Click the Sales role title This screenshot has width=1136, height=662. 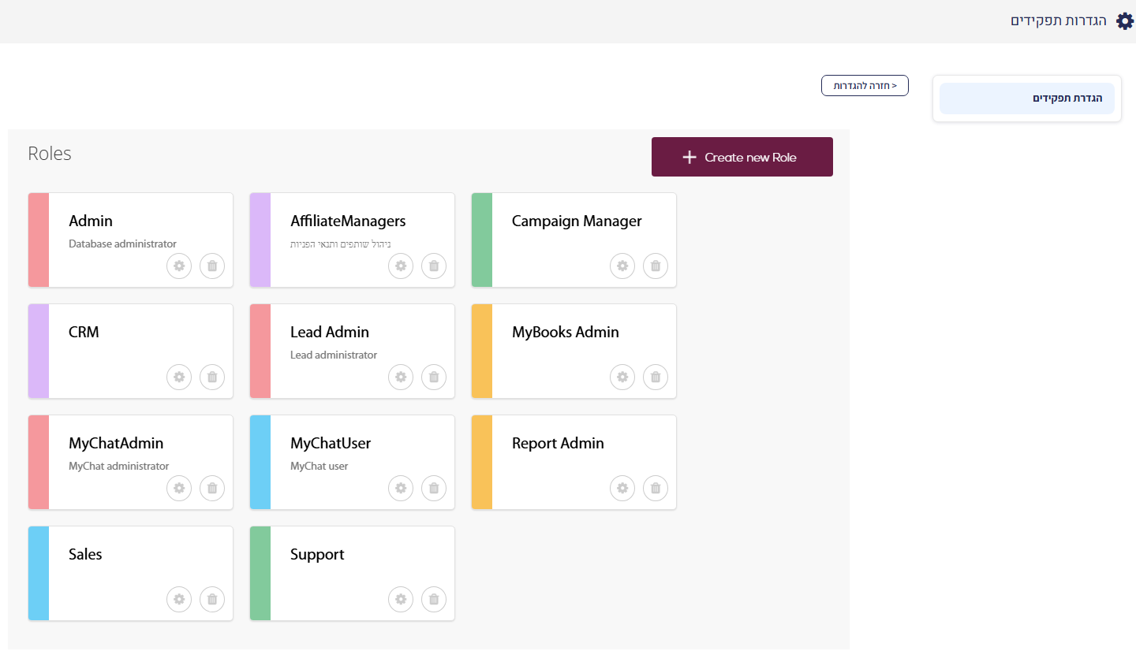tap(85, 555)
